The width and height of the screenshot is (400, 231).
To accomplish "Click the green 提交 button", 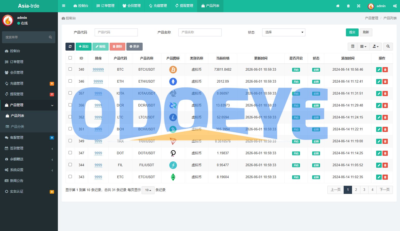I will [x=352, y=32].
